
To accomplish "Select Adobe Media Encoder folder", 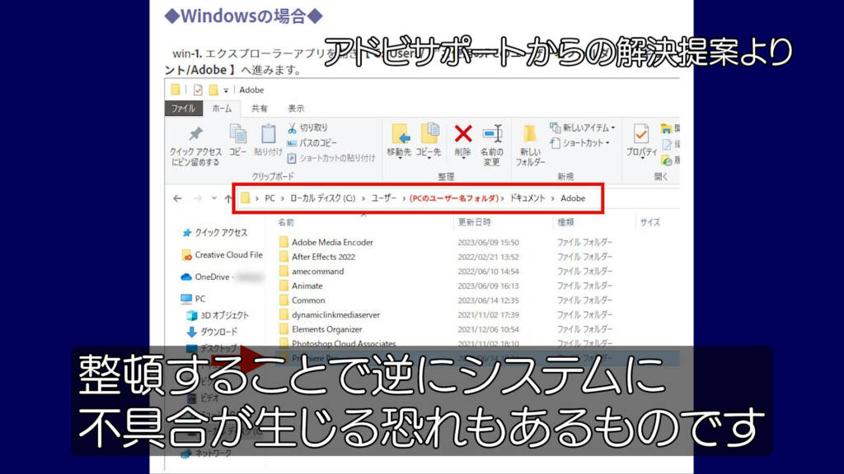I will point(326,243).
